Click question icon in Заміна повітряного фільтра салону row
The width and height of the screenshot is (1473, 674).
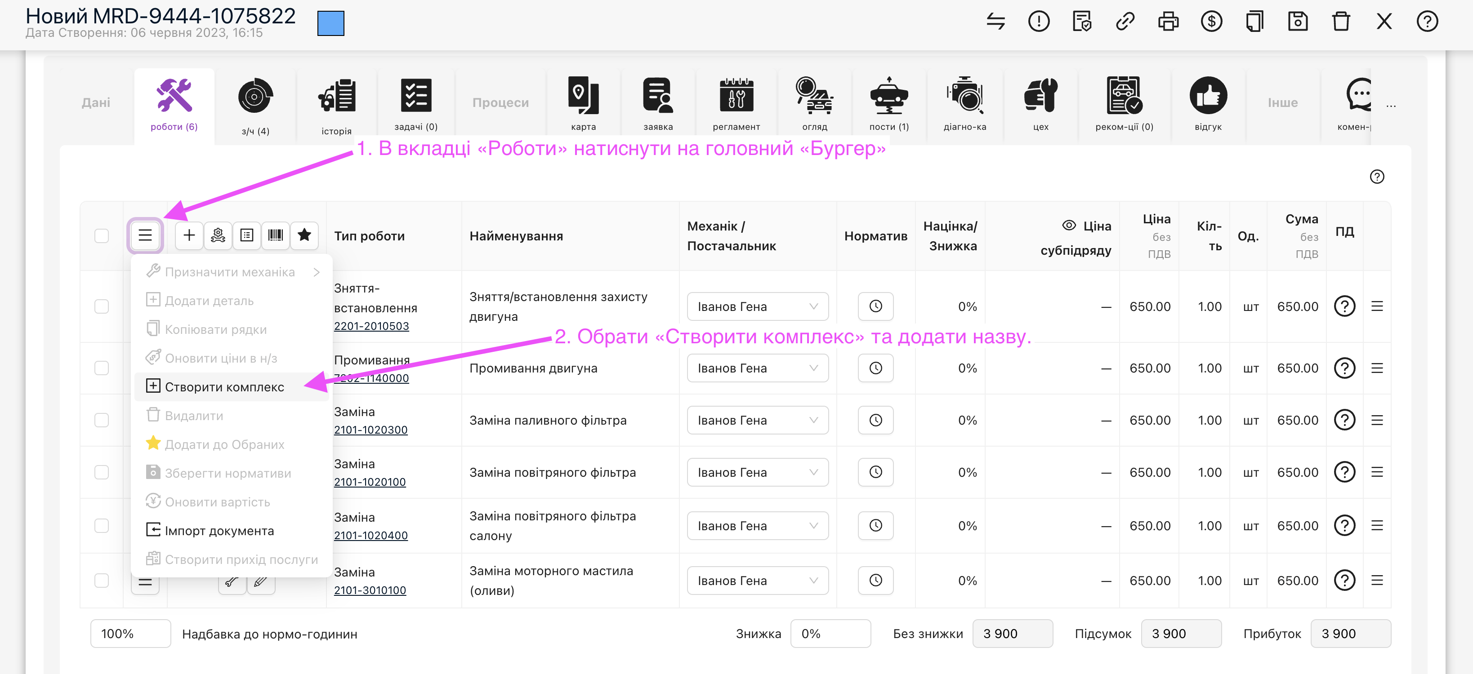(x=1344, y=525)
